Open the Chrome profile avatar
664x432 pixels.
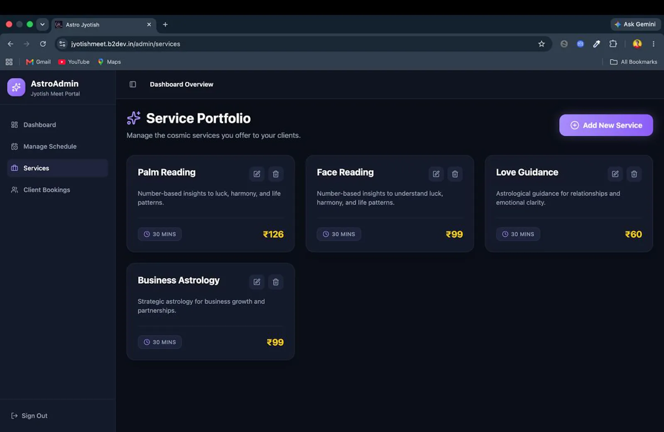[637, 44]
